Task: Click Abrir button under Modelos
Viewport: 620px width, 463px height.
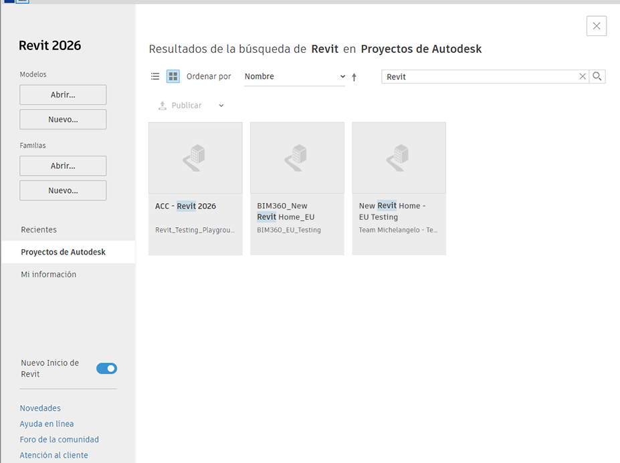Action: (63, 95)
